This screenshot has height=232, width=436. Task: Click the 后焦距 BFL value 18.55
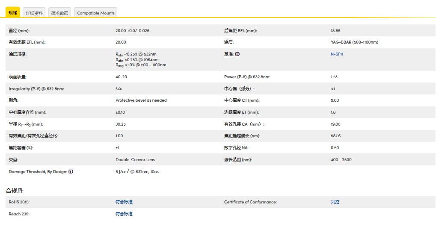335,31
